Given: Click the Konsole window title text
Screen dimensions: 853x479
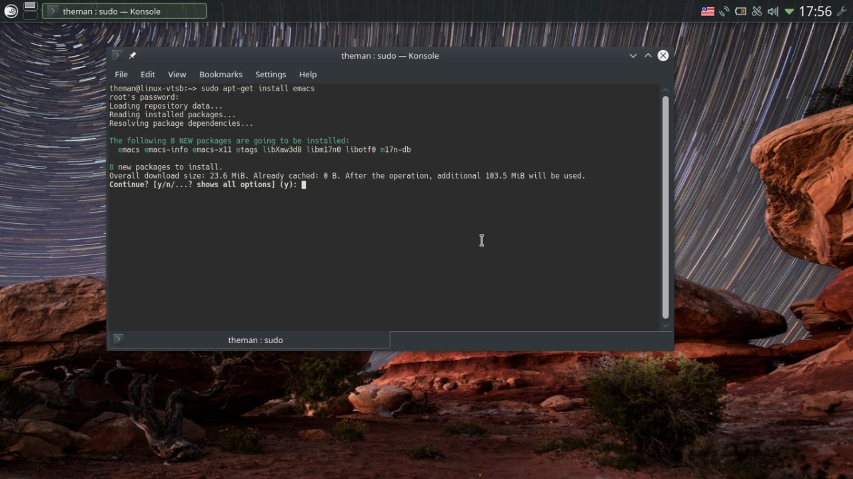Looking at the screenshot, I should 390,56.
